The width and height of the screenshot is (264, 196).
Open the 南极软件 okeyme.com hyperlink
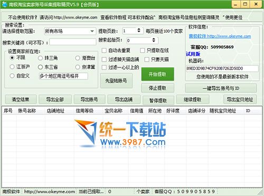(220, 36)
